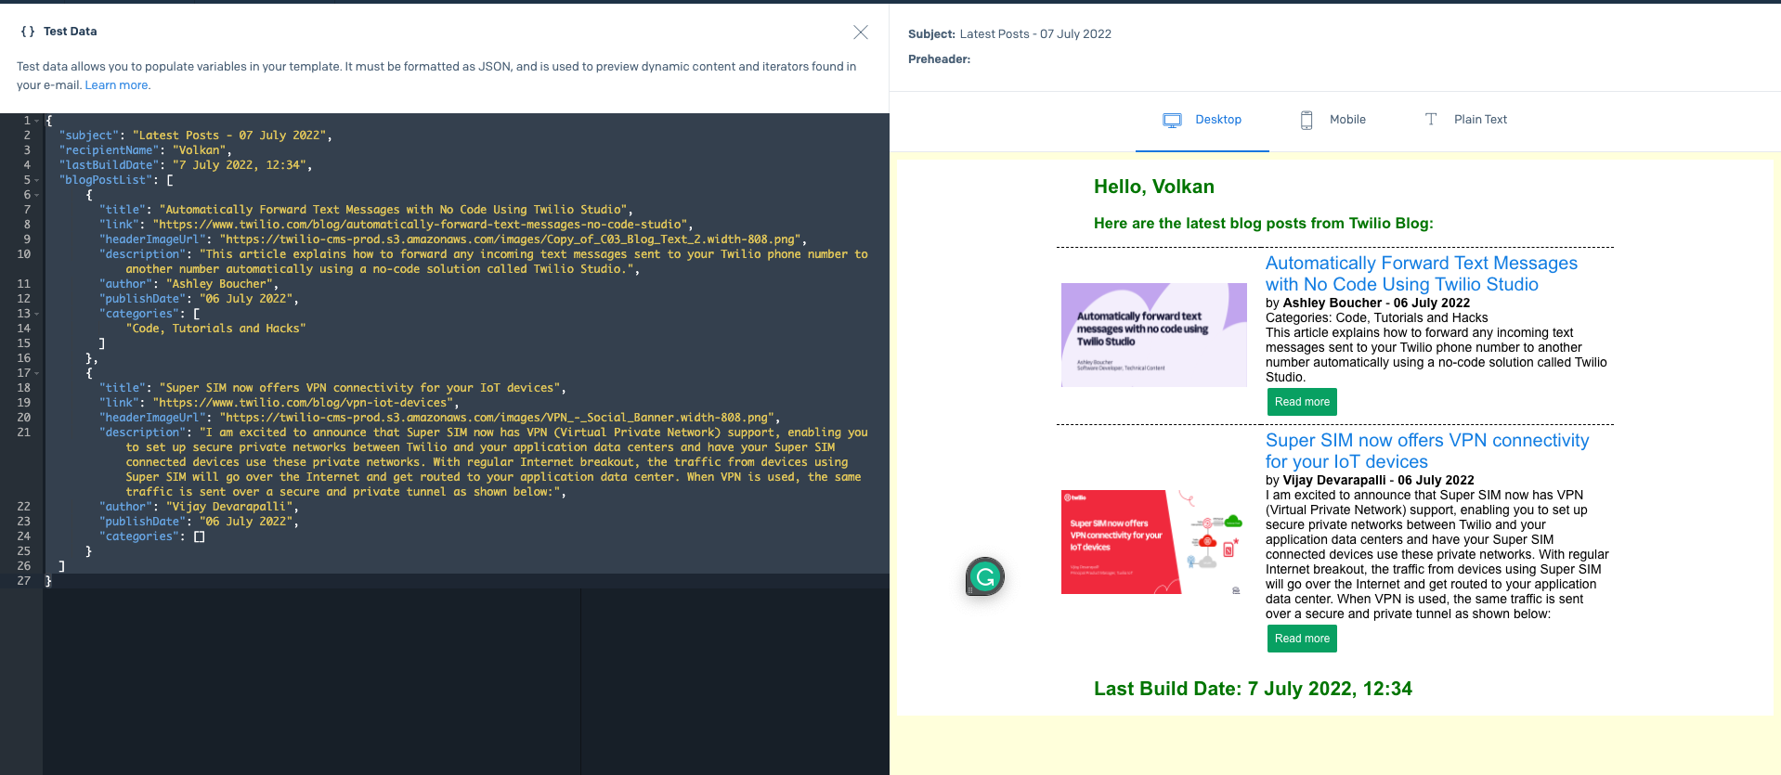This screenshot has width=1781, height=775.
Task: Click Read more under Super SIM article
Action: click(1302, 639)
